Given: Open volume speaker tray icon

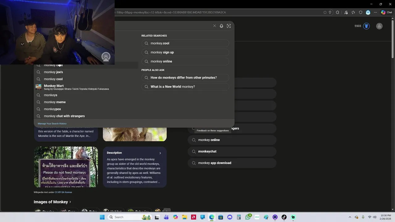Looking at the screenshot, I should [375, 217].
